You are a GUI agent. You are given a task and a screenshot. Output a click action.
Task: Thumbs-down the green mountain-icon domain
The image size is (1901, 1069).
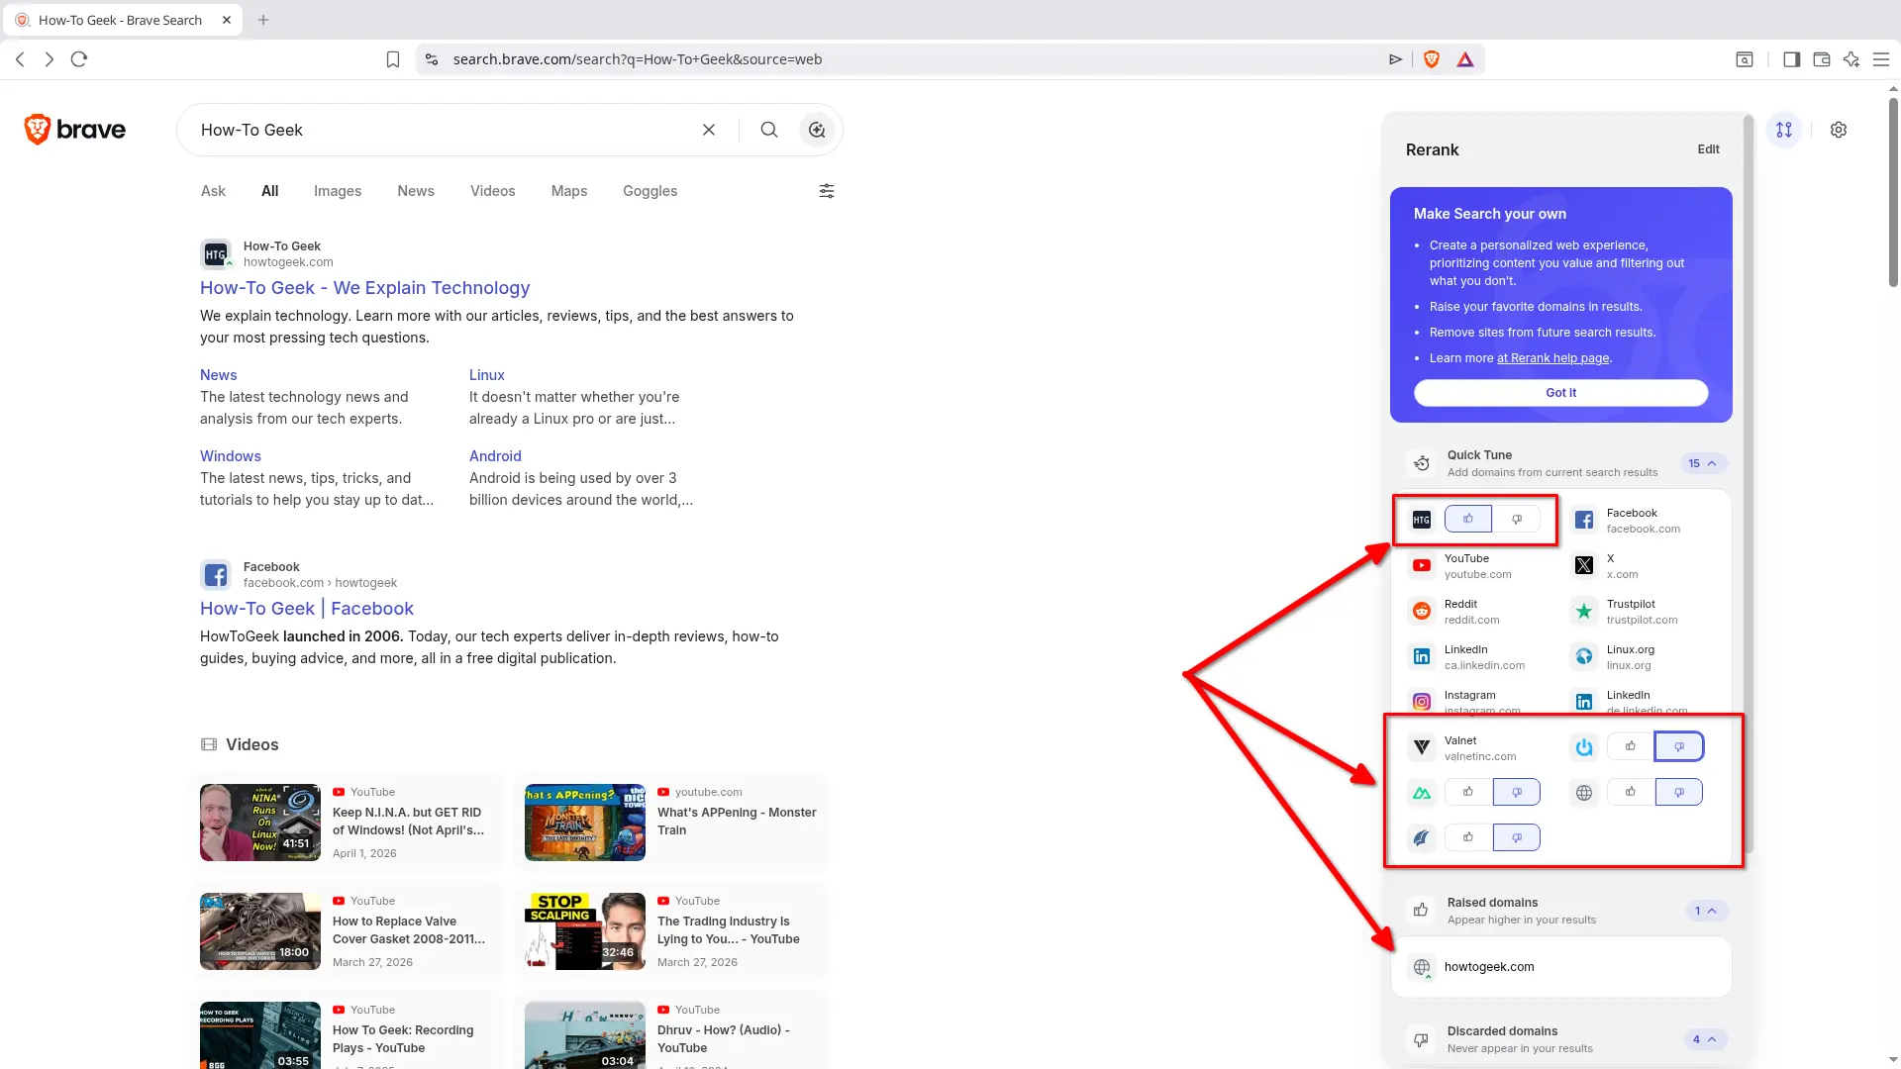(x=1517, y=792)
